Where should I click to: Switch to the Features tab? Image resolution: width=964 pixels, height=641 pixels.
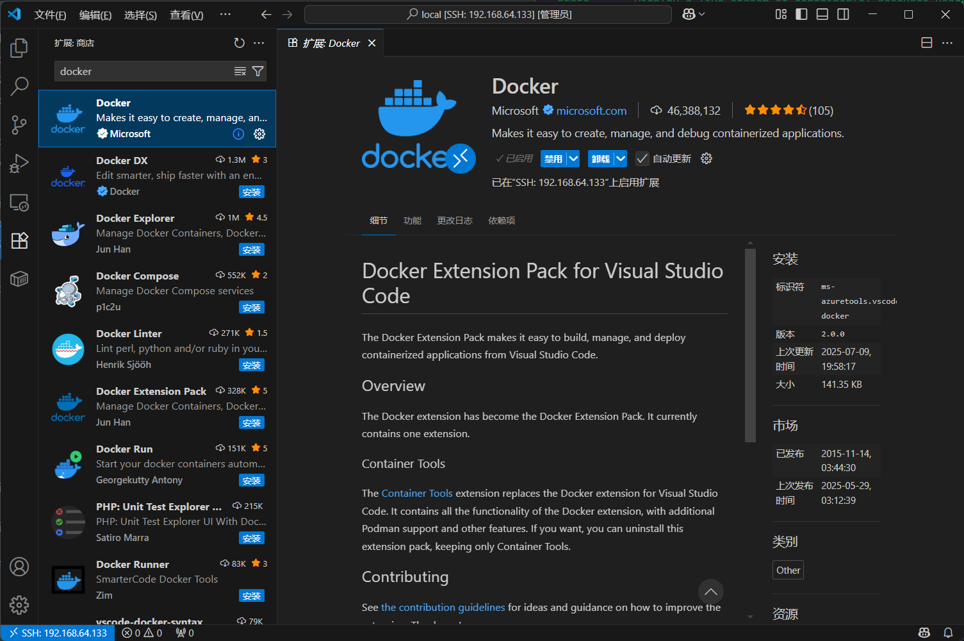coord(413,221)
